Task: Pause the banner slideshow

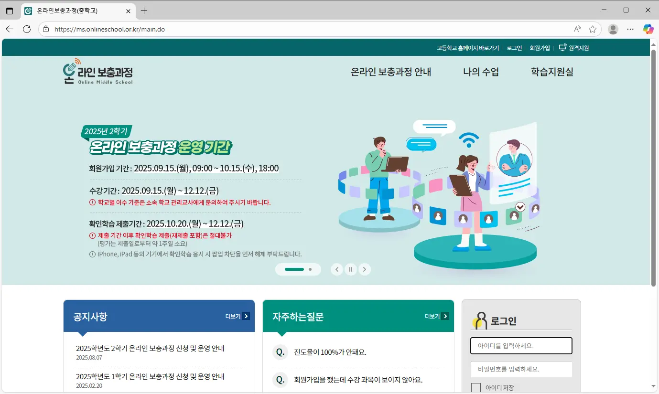Action: point(351,269)
